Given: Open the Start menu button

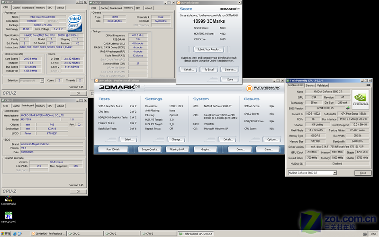Looking at the screenshot, I should tap(6, 234).
